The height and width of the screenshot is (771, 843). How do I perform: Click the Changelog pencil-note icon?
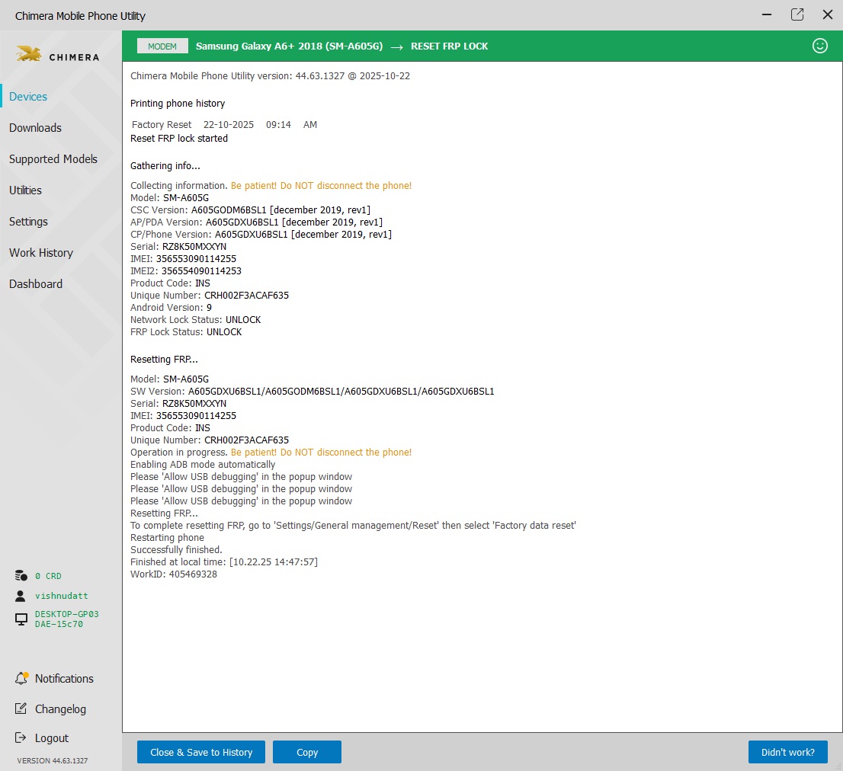pyautogui.click(x=21, y=709)
